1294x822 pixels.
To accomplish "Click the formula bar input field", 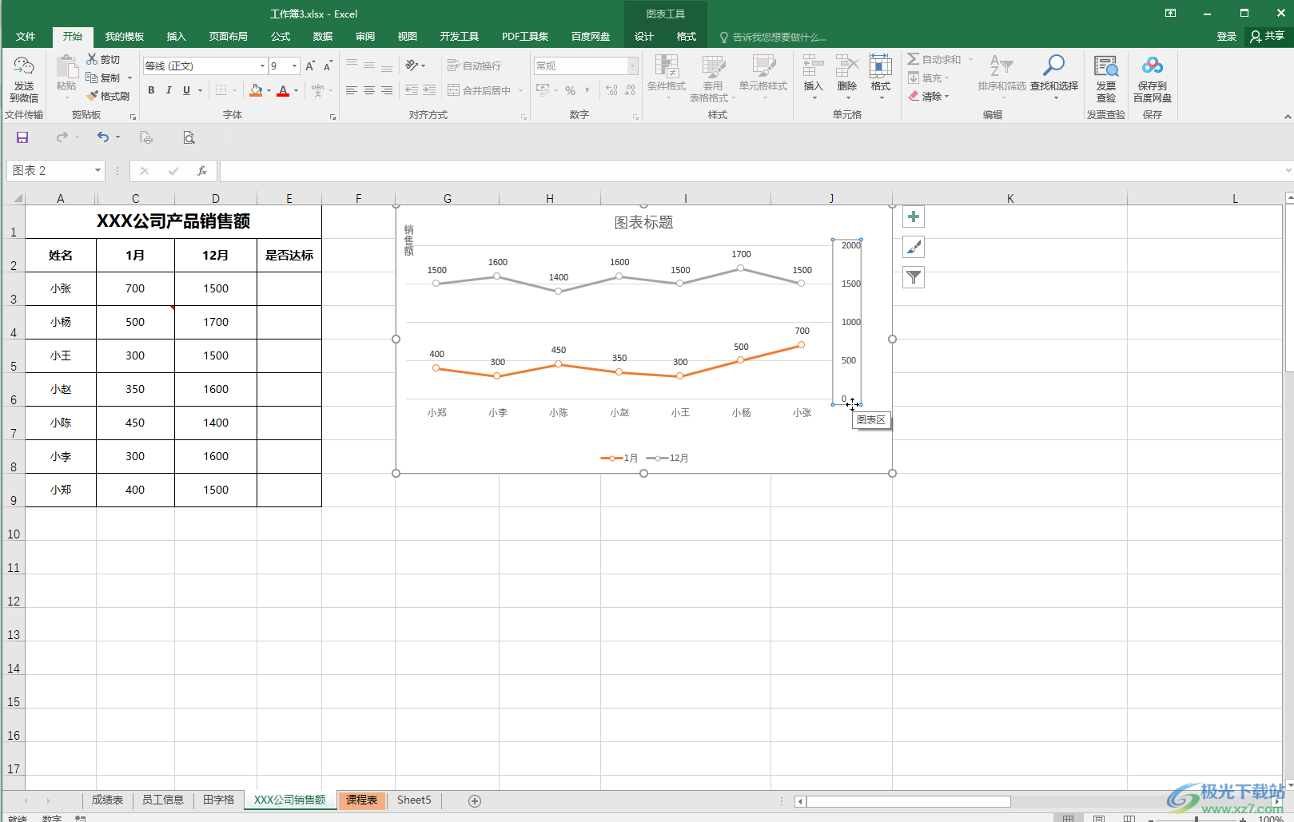I will coord(751,171).
